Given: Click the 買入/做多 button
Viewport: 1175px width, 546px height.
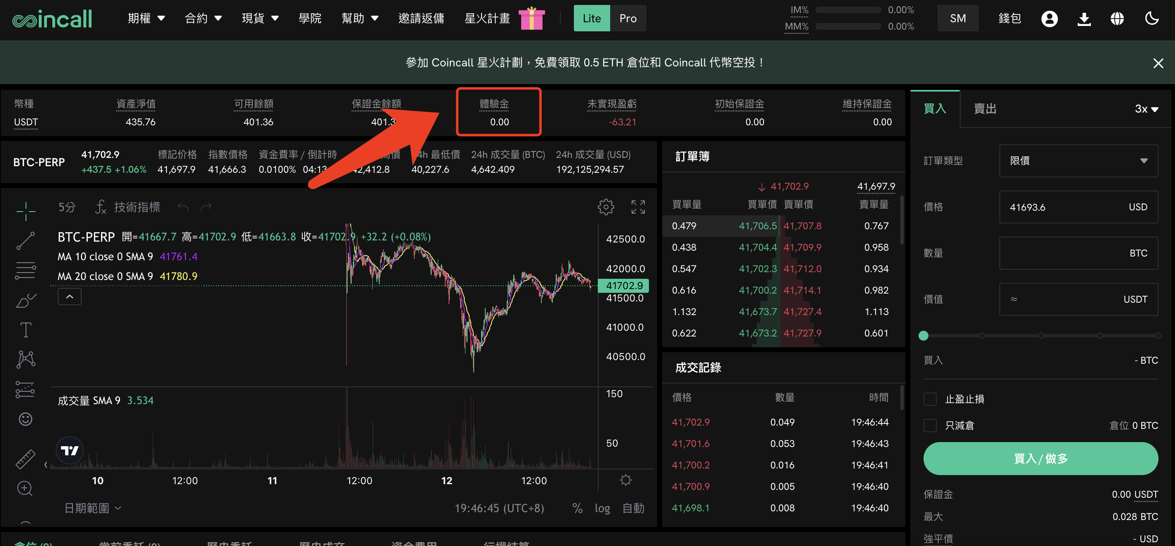Looking at the screenshot, I should click(1041, 459).
